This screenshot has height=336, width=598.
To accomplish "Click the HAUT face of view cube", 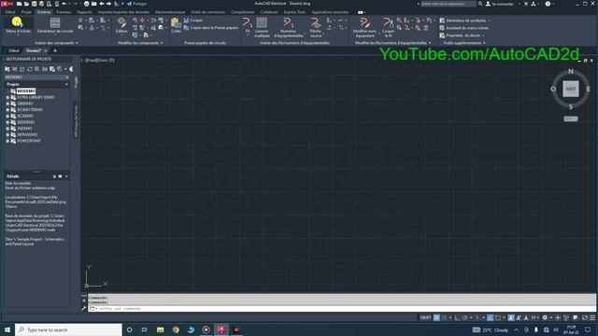I will (571, 90).
